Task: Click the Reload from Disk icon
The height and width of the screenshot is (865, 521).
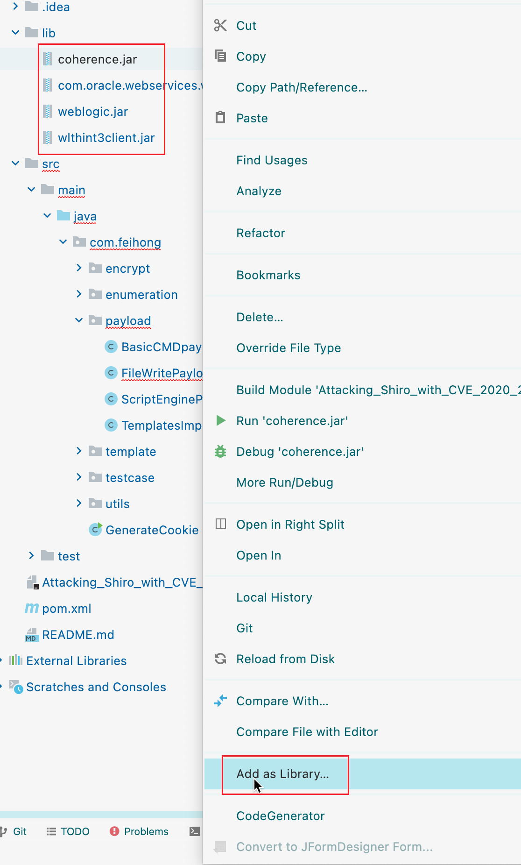Action: tap(220, 659)
